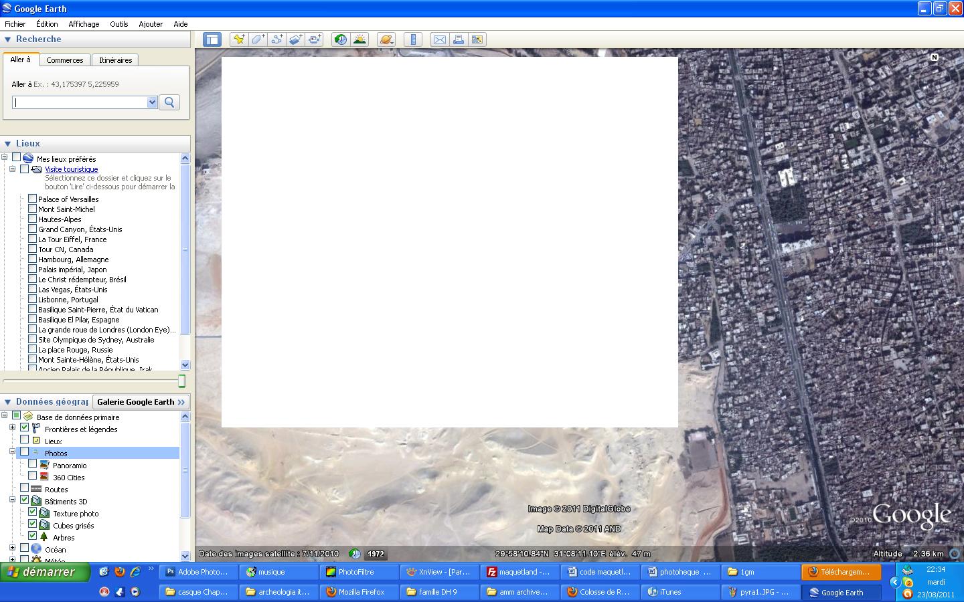Expand the Océan layer tree node

tap(12, 548)
